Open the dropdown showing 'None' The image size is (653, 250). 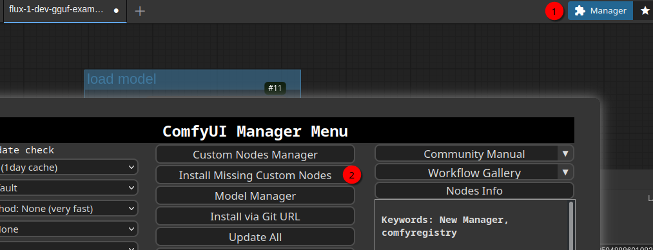point(68,229)
